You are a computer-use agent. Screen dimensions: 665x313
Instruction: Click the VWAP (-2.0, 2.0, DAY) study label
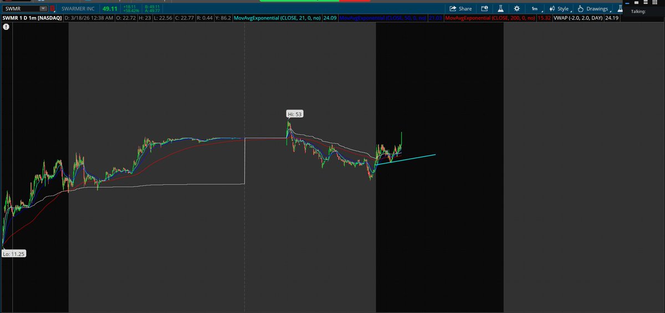point(578,18)
